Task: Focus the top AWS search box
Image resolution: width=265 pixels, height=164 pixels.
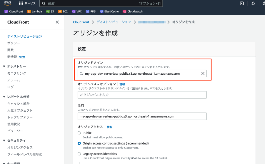Action: (101, 3)
